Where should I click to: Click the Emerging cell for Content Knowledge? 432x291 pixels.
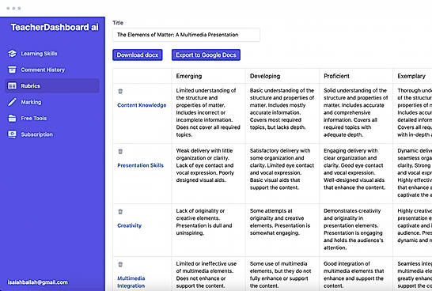click(x=208, y=113)
